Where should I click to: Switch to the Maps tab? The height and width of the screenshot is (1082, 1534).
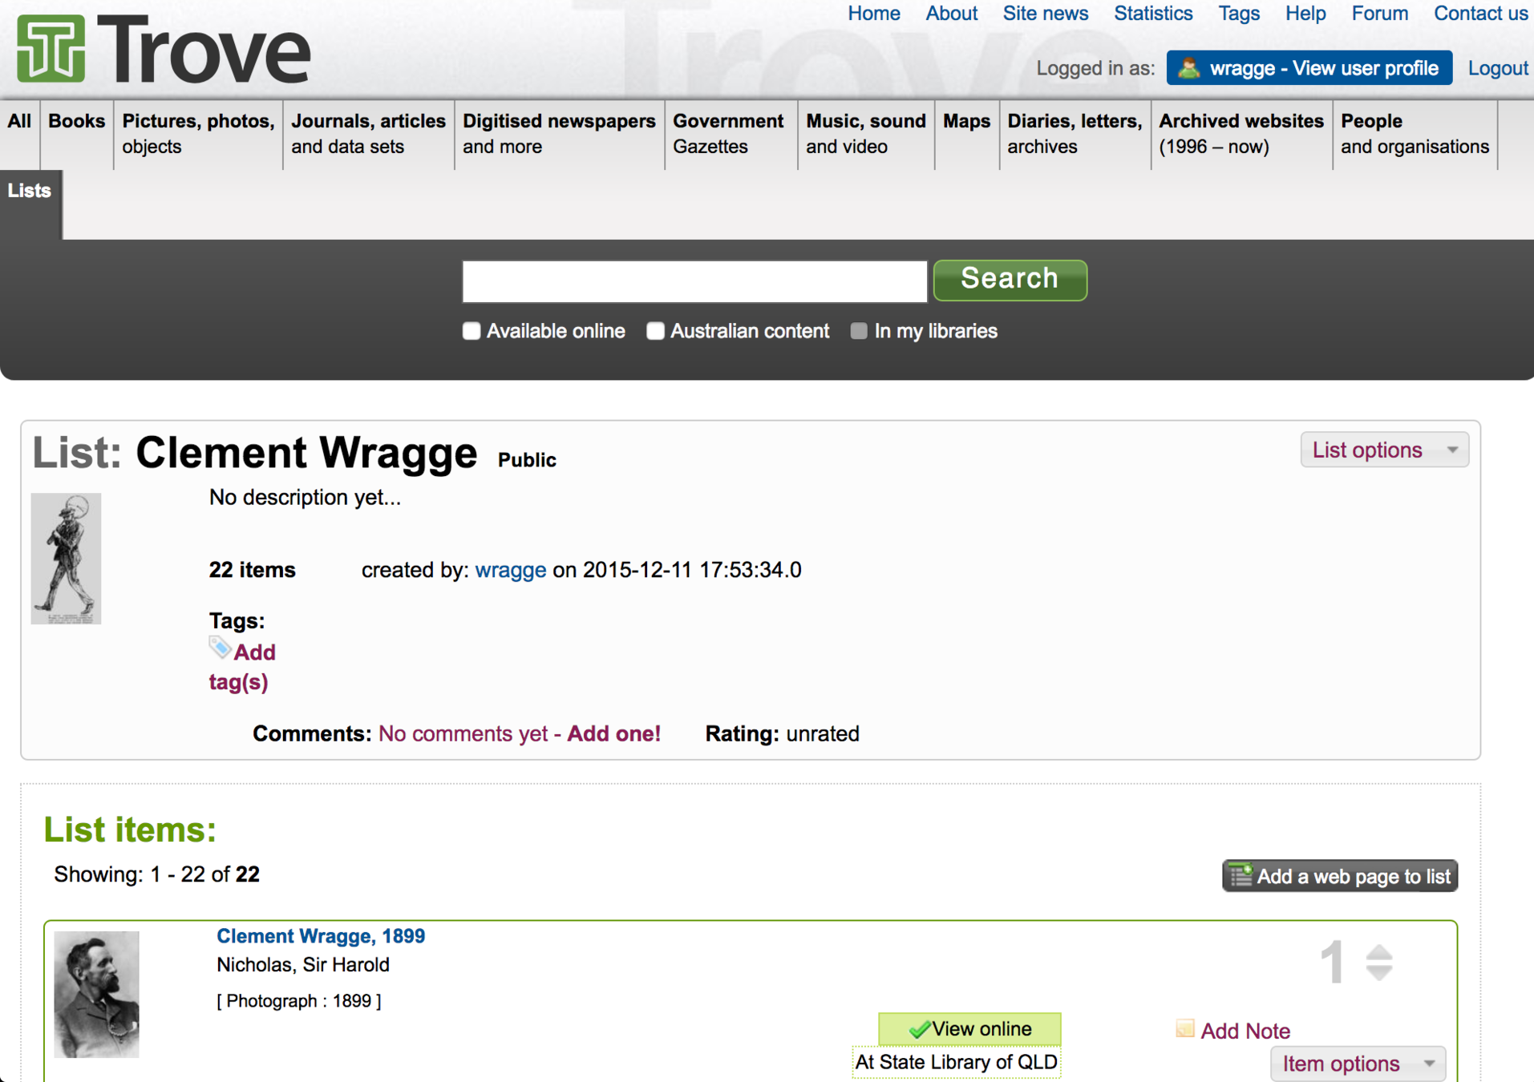[966, 134]
